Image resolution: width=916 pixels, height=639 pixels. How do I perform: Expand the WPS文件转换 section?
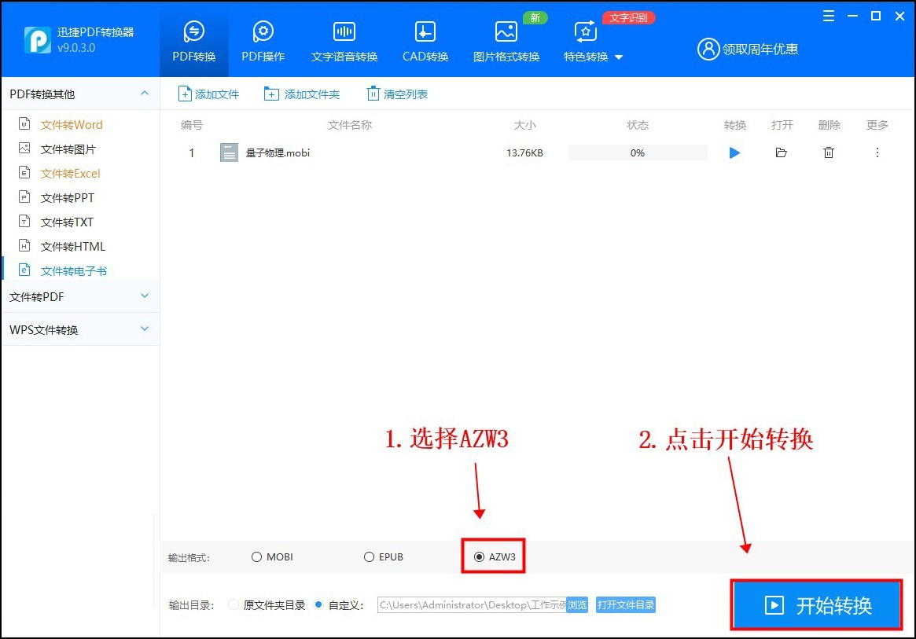[79, 329]
